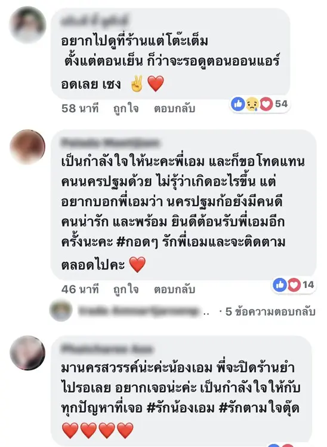Click the small avatar in the reply preview
327x447 pixels.
[x=61, y=310]
